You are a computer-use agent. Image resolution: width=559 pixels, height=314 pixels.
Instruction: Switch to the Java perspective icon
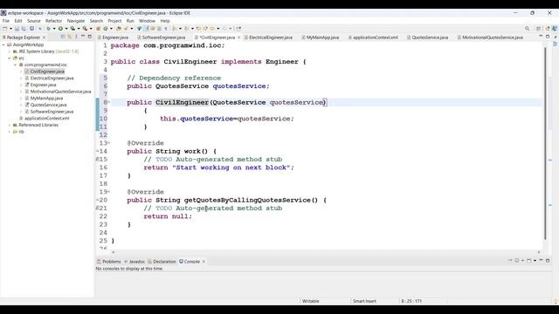click(x=555, y=29)
